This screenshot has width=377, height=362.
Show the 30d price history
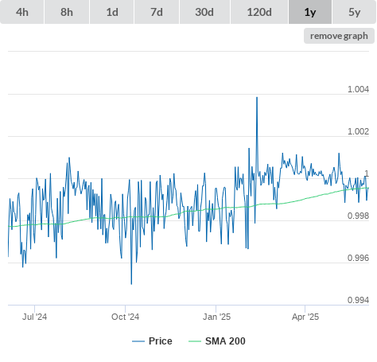tap(204, 12)
